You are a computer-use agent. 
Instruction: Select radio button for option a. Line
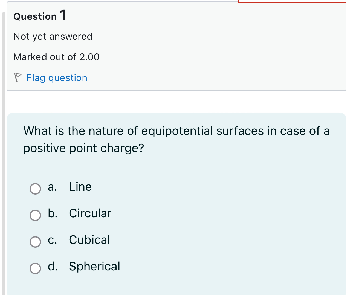coord(35,189)
